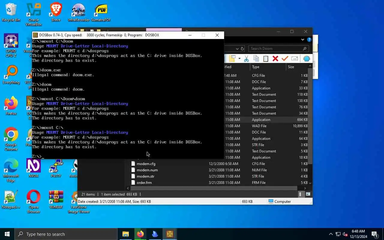Open NVDA desktop icon
Screen dimensions: 384x240
click(34, 169)
